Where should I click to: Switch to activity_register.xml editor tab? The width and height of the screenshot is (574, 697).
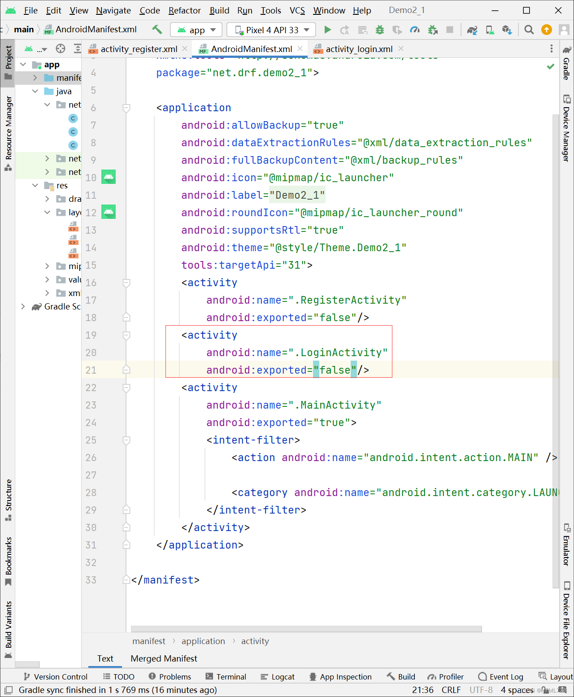(x=139, y=49)
